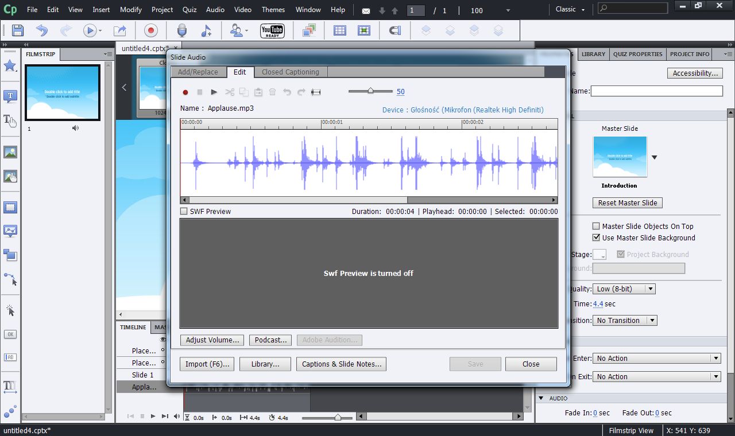Click the email envelope icon in menu bar
Viewport: 735px width, 436px height.
click(x=366, y=10)
